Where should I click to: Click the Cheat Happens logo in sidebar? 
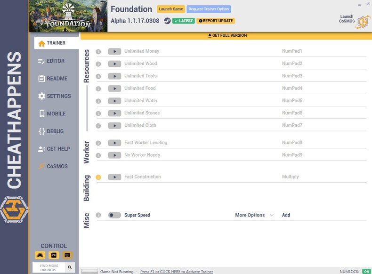tap(14, 210)
